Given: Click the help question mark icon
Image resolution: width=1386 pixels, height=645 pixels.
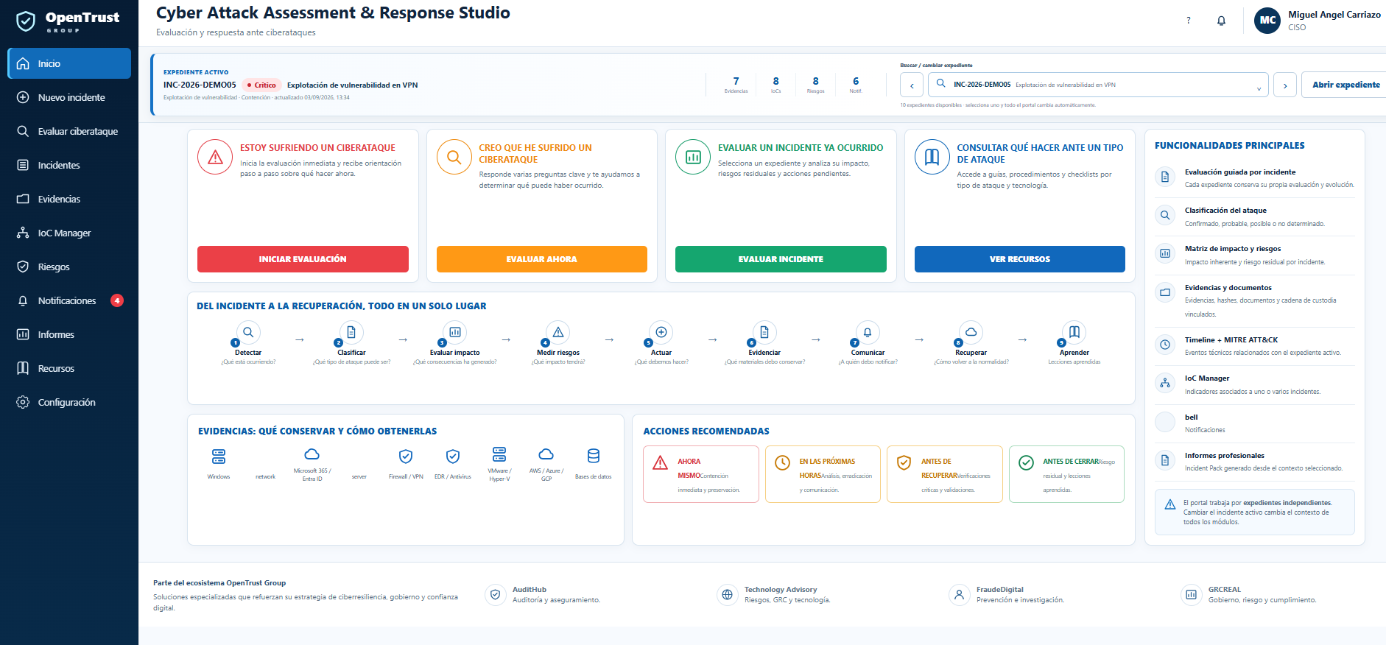Looking at the screenshot, I should pos(1188,21).
